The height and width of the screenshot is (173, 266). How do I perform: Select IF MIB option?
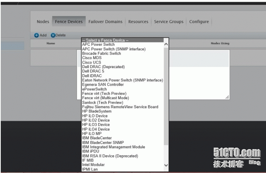[123, 160]
